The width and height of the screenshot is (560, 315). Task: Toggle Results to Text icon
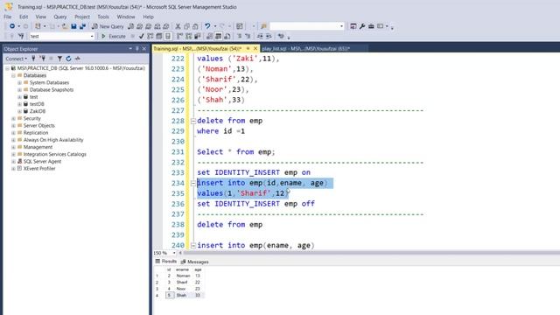point(209,36)
